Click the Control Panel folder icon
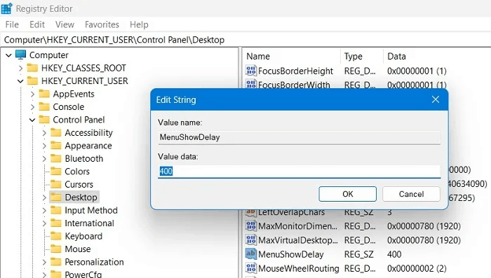Viewport: 491px width, 278px height. tap(44, 120)
